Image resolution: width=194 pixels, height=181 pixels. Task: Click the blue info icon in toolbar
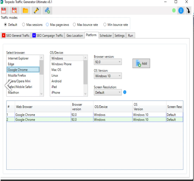click(x=181, y=11)
